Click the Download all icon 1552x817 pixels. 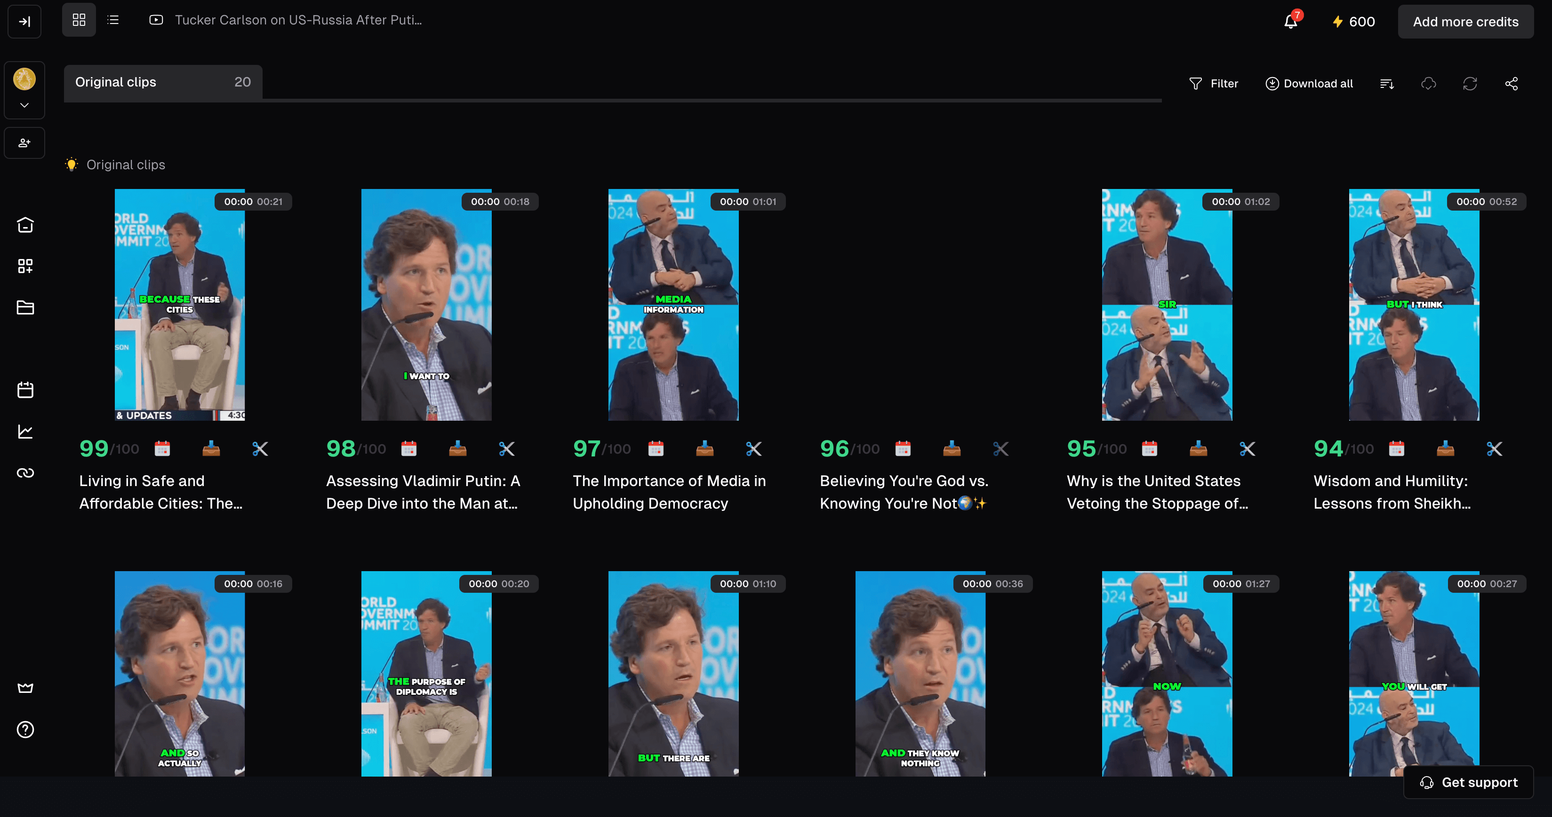point(1273,83)
